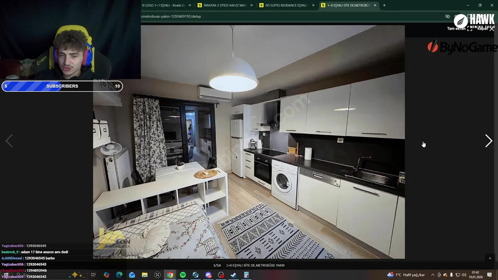Open the purple app with 9+ badge

tap(209, 275)
